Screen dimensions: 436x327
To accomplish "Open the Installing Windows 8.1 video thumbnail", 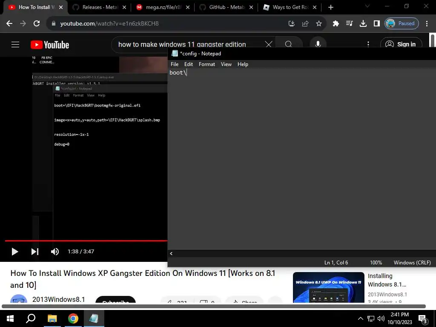I will [328, 287].
